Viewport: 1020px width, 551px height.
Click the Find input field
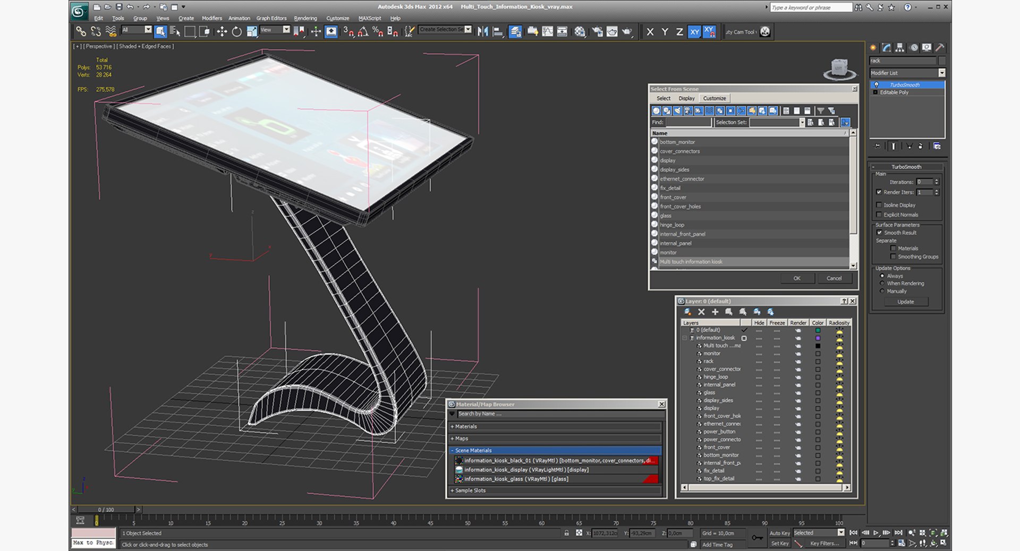click(688, 122)
